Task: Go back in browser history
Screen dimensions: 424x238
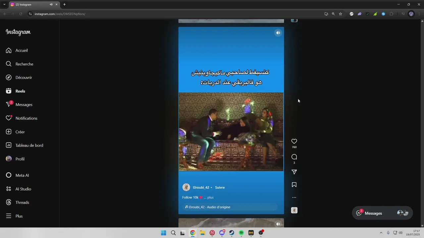Action: pos(5,14)
